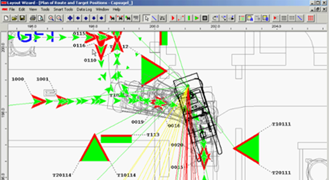This screenshot has height=180, width=329.
Task: Click the four-way blue pan arrows icon
Action: [70, 18]
